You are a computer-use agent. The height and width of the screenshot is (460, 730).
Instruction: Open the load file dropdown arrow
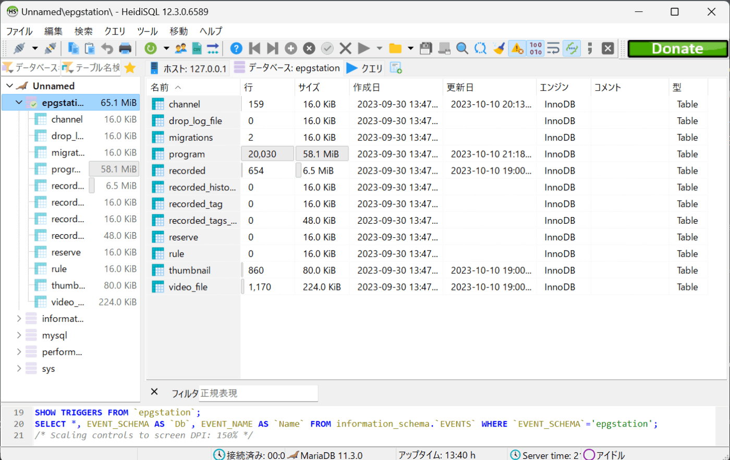click(411, 49)
